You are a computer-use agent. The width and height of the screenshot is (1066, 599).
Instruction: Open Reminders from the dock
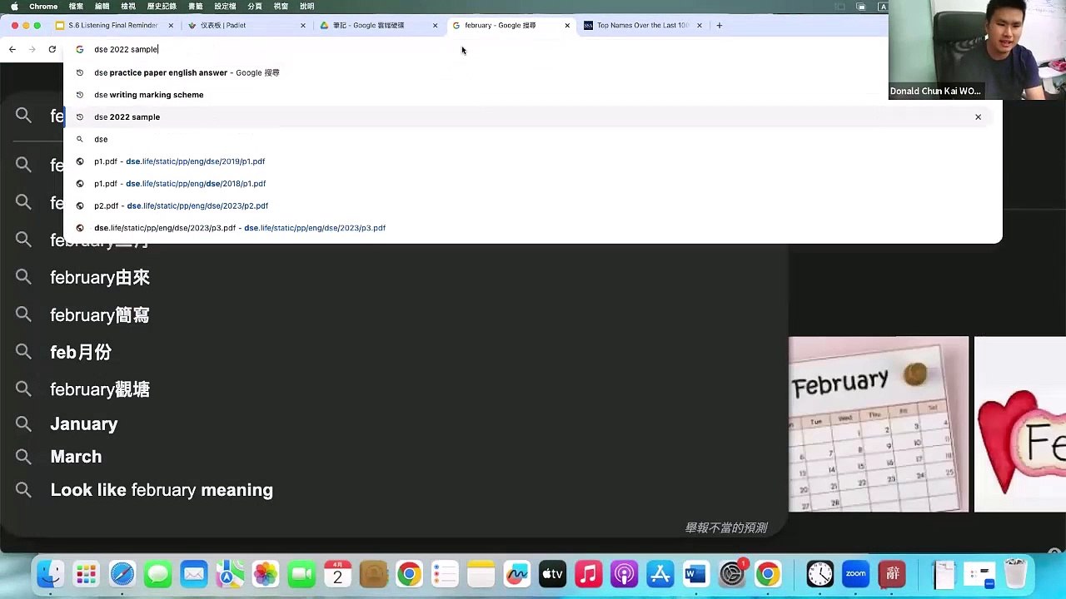coord(445,574)
